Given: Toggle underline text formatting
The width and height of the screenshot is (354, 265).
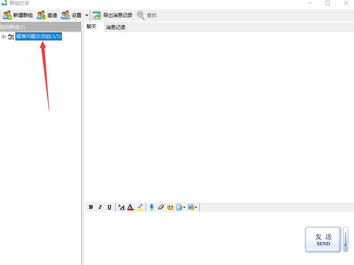Looking at the screenshot, I should point(109,207).
